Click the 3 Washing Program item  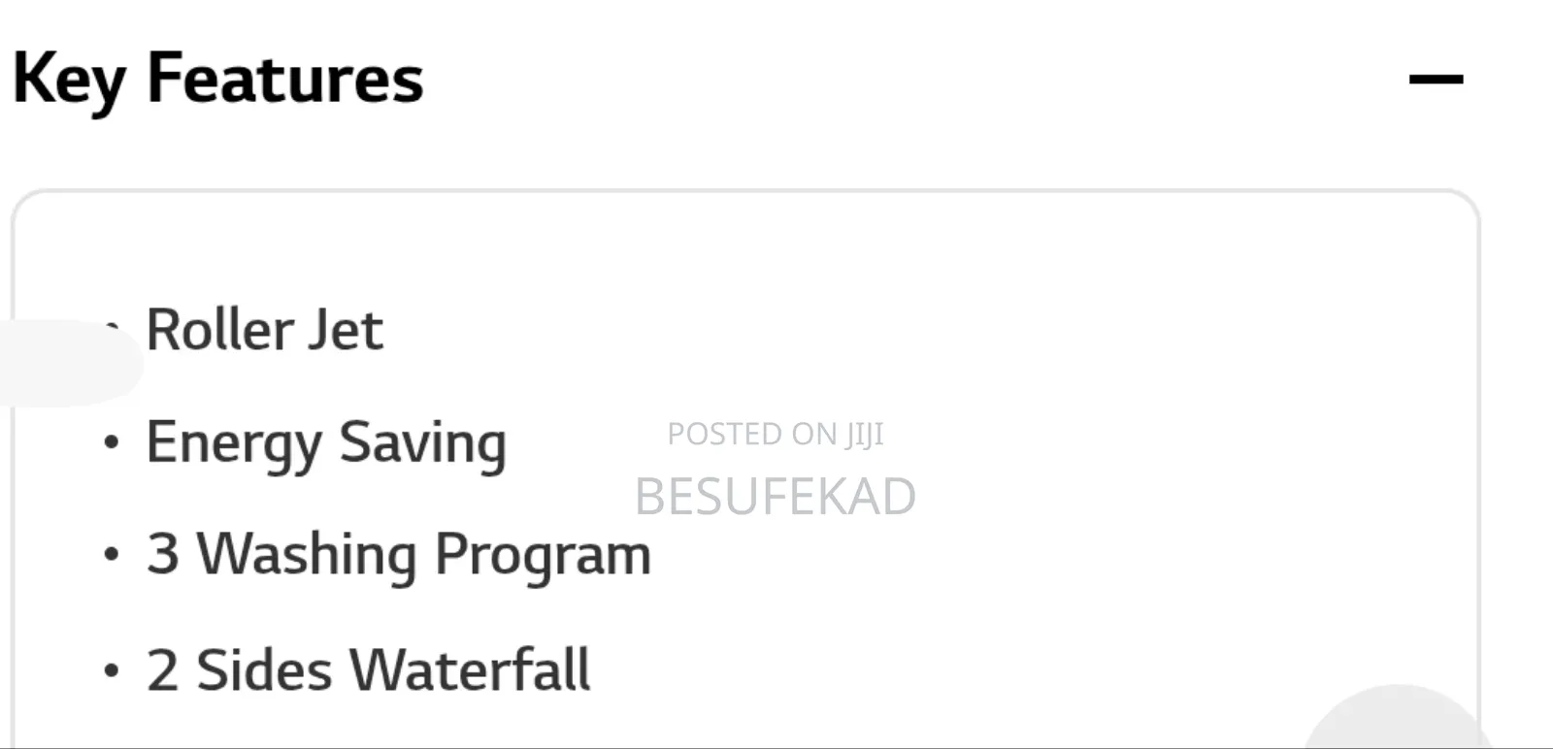[x=398, y=555]
